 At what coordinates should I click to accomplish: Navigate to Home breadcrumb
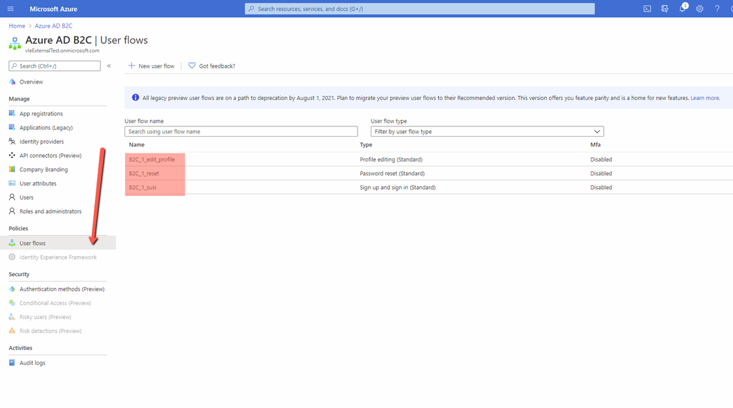pos(17,26)
